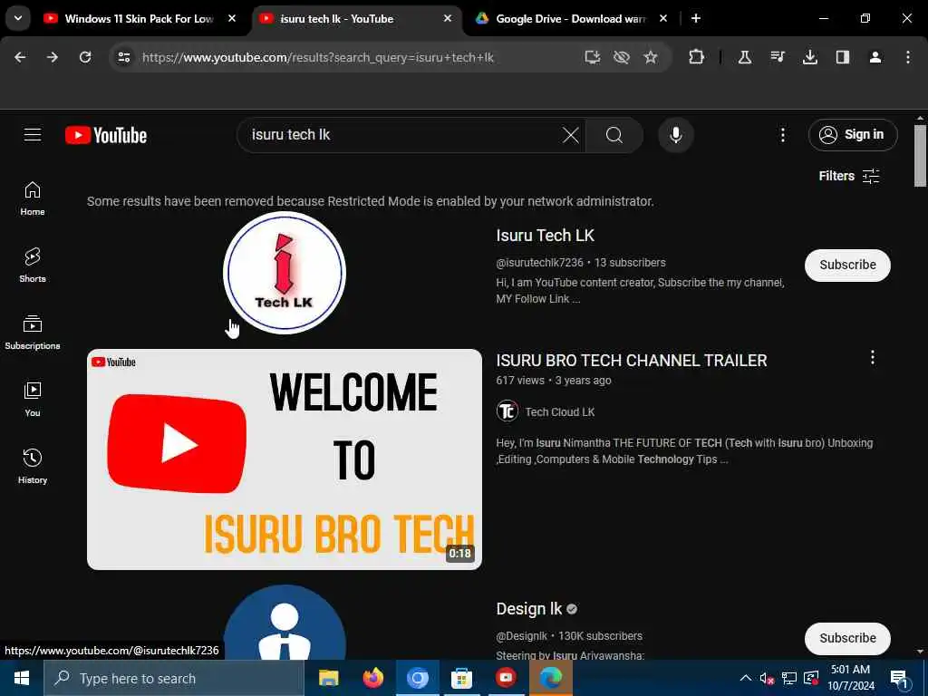The width and height of the screenshot is (928, 696).
Task: Open Isuru Tech LK channel title
Action: [x=545, y=236]
